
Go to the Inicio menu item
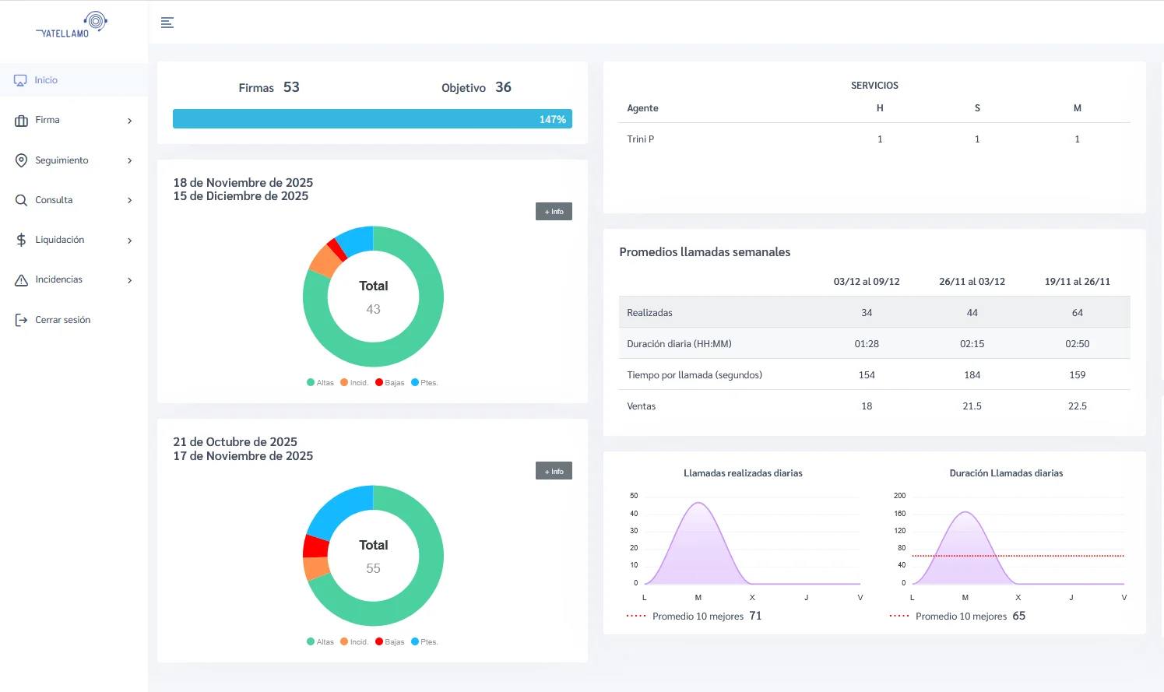pos(46,80)
